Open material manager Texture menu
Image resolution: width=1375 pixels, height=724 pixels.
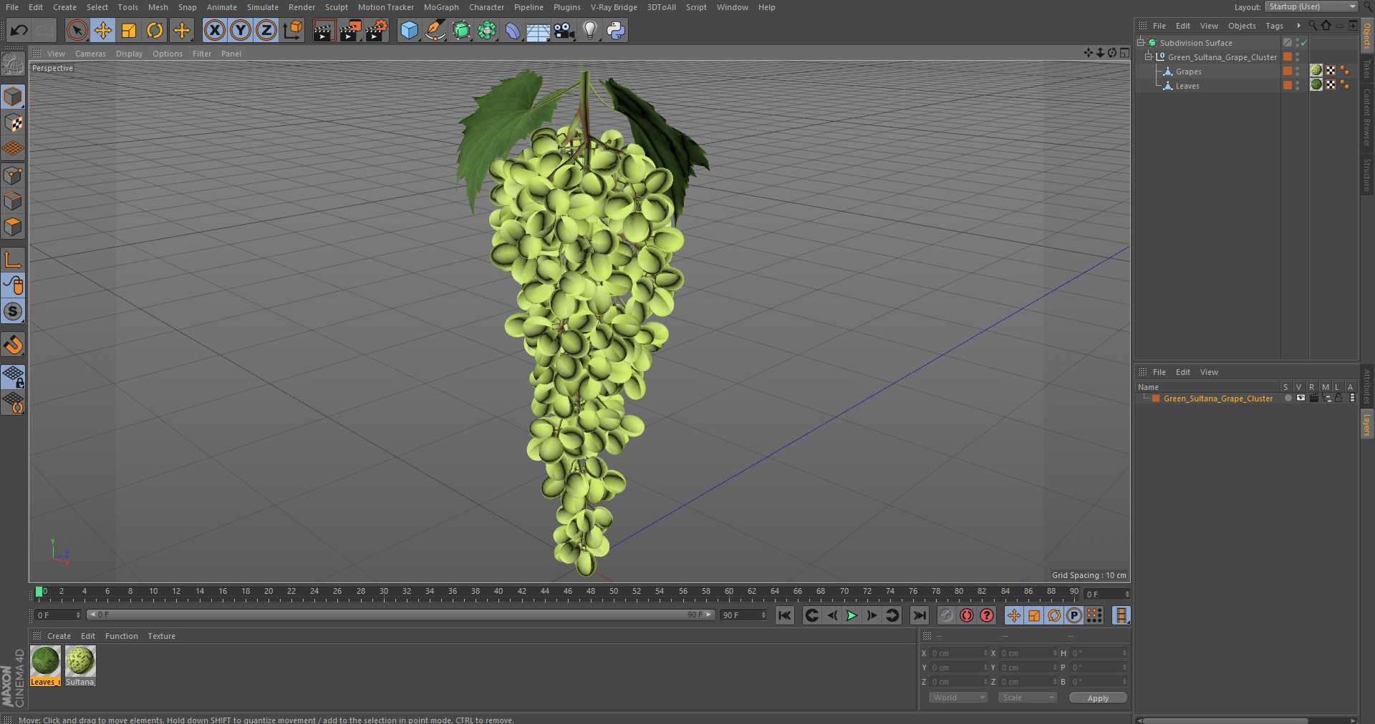pyautogui.click(x=161, y=636)
